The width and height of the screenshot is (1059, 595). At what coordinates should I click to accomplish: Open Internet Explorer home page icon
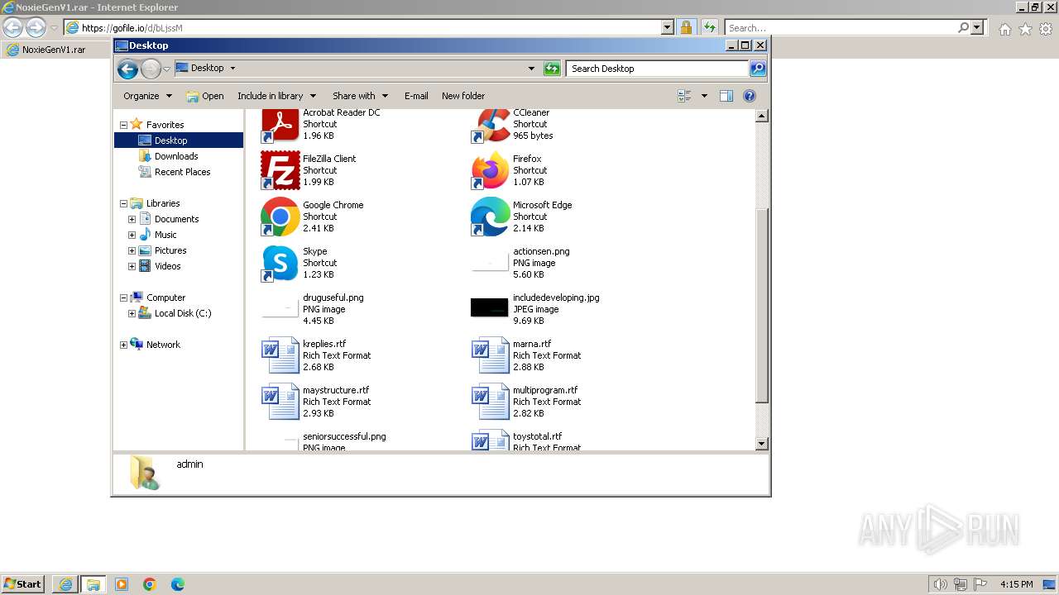coord(1004,29)
